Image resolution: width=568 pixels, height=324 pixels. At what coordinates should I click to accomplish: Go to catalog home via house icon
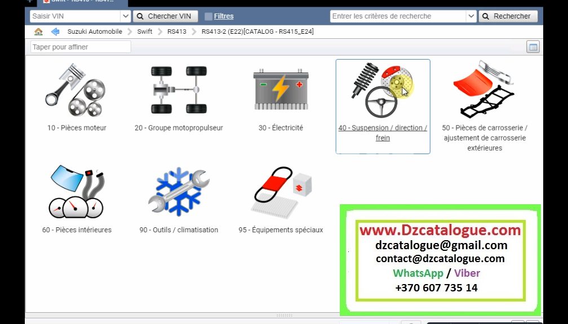[x=38, y=31]
